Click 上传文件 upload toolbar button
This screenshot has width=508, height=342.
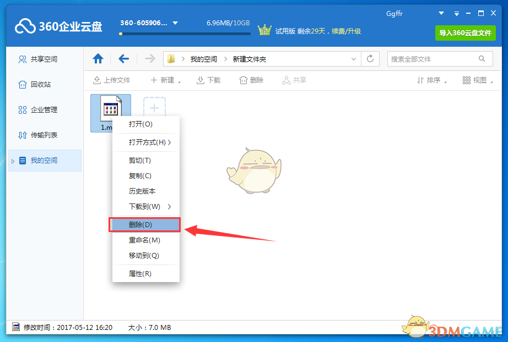(112, 80)
